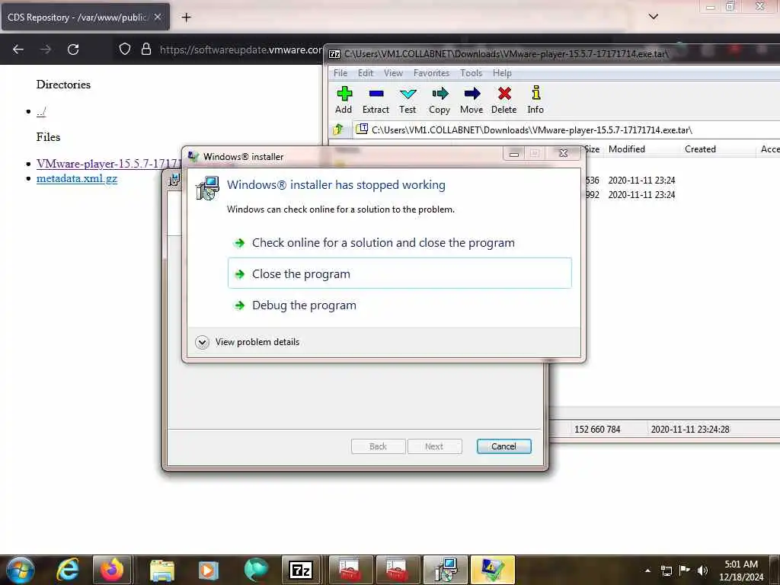Click the 2020-11-11 23:24:28 status bar date
Screen dimensions: 780x585
(690, 430)
